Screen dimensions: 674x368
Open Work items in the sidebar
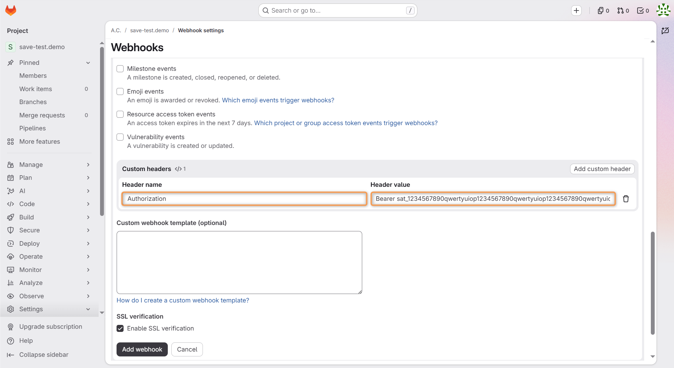click(x=35, y=89)
